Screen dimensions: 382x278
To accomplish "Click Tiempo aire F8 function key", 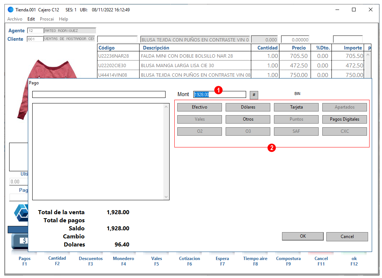I will (255, 261).
